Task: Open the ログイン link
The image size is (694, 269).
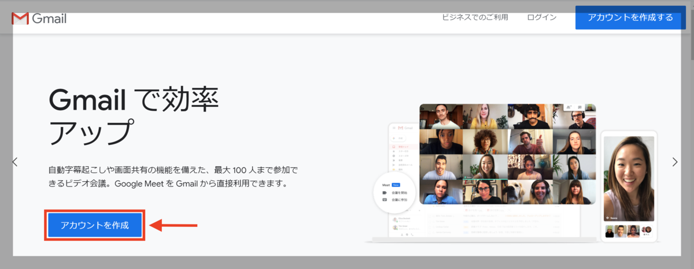Action: point(542,17)
